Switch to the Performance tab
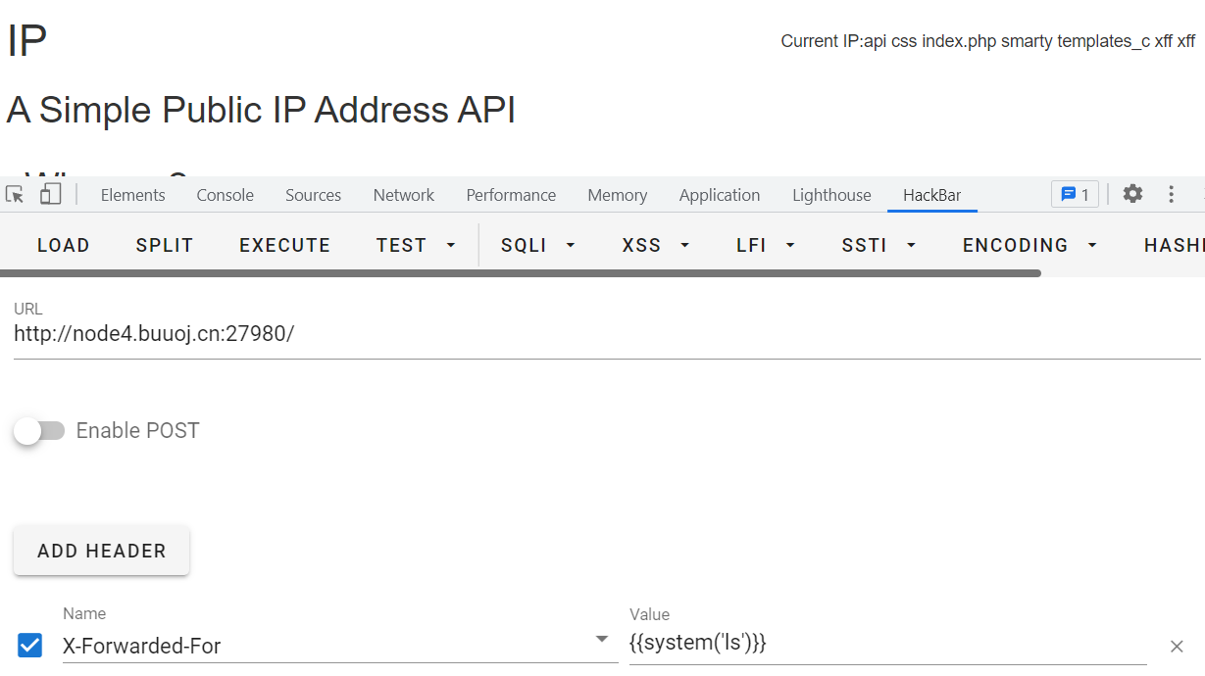 [511, 195]
